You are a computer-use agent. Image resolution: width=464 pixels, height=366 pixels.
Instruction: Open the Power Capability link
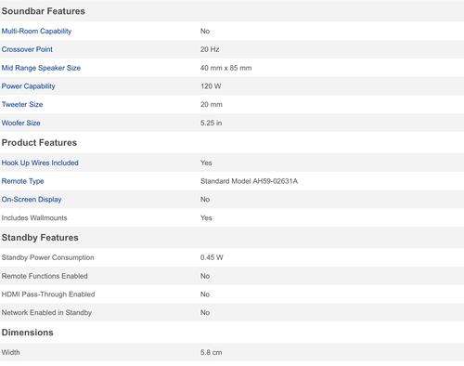tap(29, 86)
